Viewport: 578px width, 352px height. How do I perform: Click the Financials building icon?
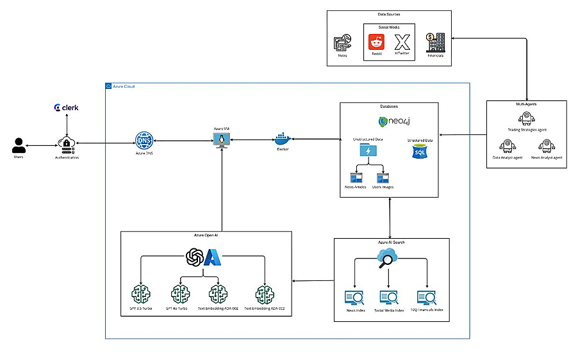point(435,42)
